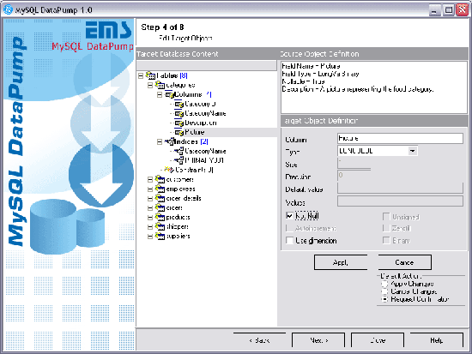Select the order_details table label
Image resolution: width=472 pixels, height=354 pixels.
pos(184,198)
